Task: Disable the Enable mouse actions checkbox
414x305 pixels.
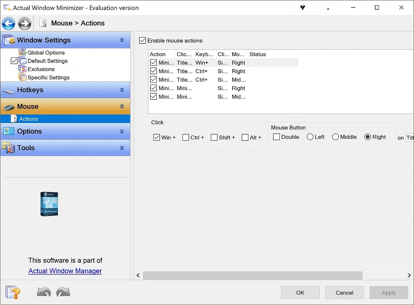Action: pos(142,40)
